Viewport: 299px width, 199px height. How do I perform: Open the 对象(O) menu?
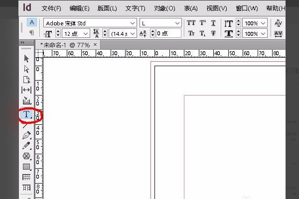pyautogui.click(x=164, y=8)
